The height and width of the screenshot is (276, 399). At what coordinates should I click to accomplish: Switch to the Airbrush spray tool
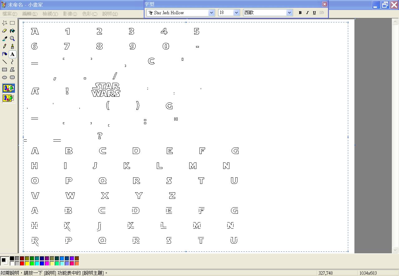5,54
